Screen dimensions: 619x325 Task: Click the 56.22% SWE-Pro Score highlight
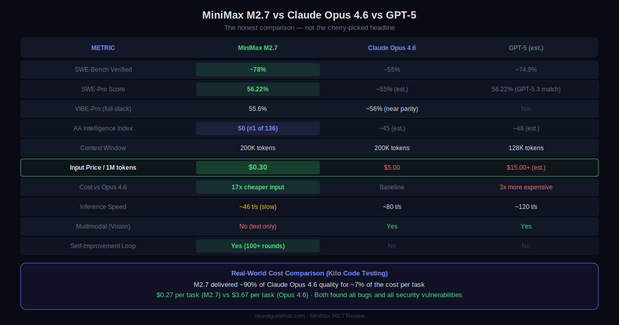click(x=257, y=89)
